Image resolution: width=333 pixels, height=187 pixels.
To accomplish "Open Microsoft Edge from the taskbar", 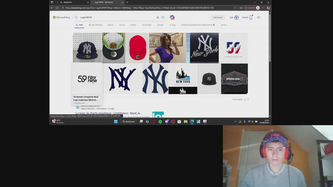I will coord(192,122).
